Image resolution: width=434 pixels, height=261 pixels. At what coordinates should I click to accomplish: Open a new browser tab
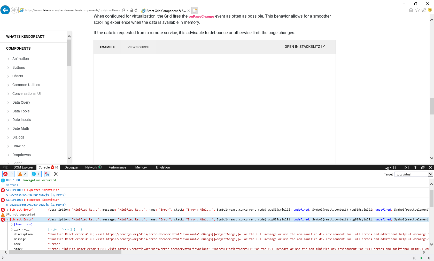(195, 10)
